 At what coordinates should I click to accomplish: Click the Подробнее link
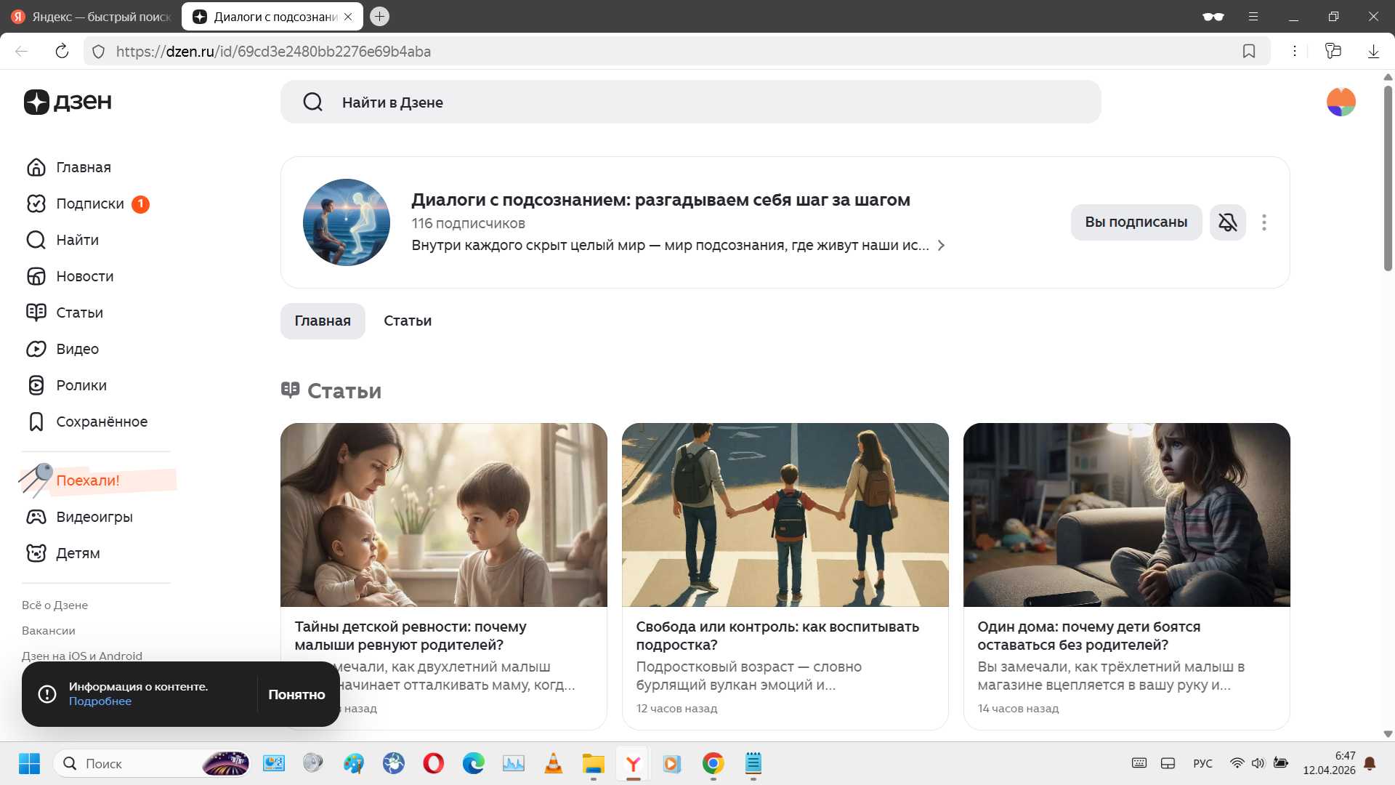(x=100, y=701)
